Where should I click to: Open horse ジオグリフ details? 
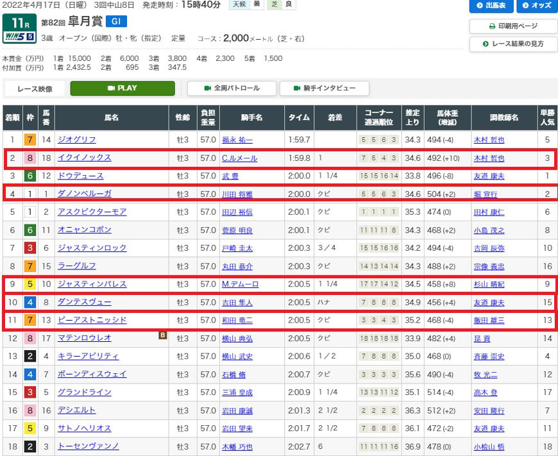point(76,139)
